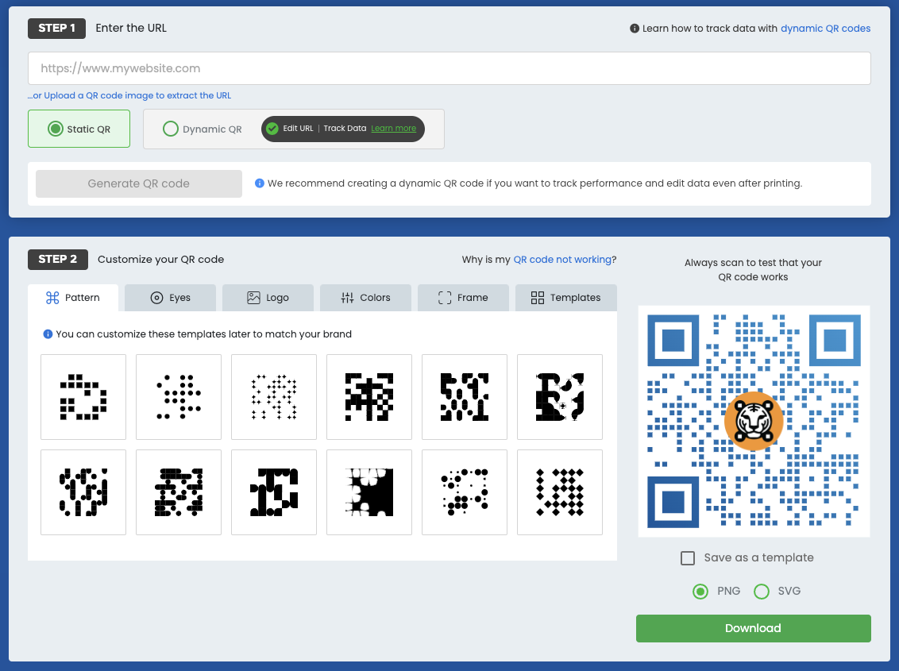Choose the diamonds pattern thumbnail
Image resolution: width=899 pixels, height=671 pixels.
560,492
